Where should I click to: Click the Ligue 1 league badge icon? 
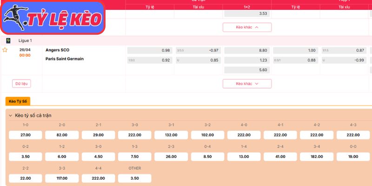[x=8, y=41]
